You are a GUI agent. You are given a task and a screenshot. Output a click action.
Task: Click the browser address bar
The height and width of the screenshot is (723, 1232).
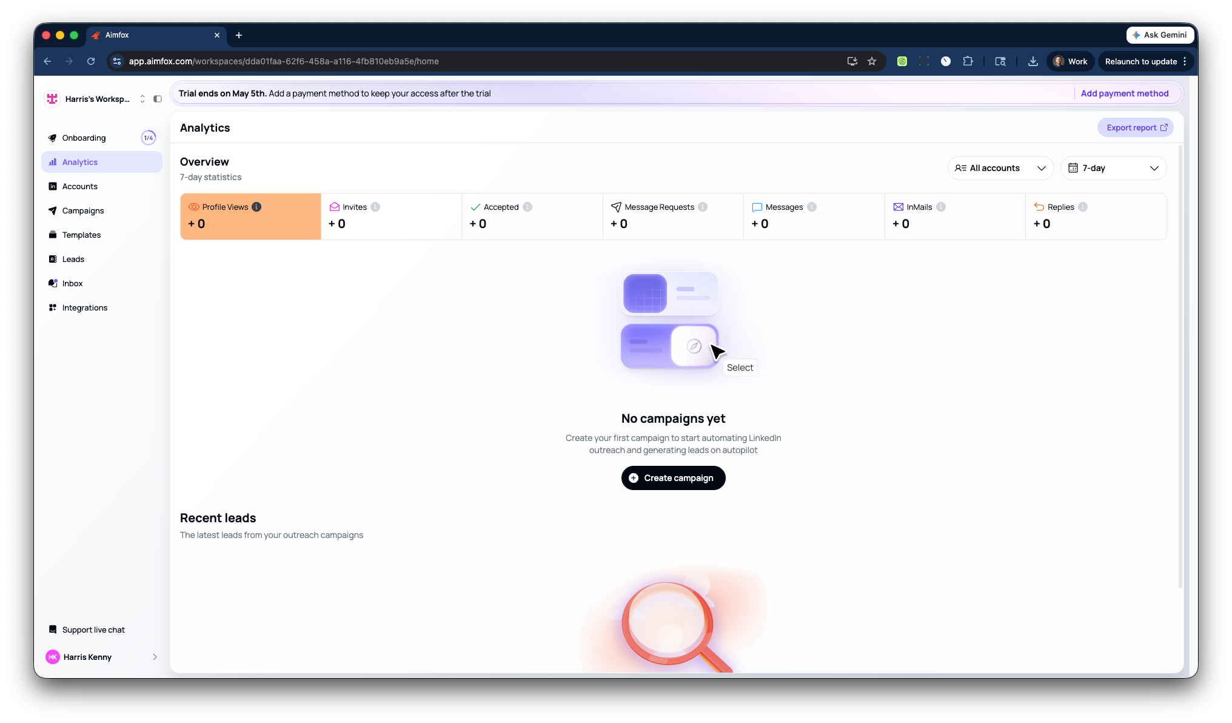click(x=364, y=61)
